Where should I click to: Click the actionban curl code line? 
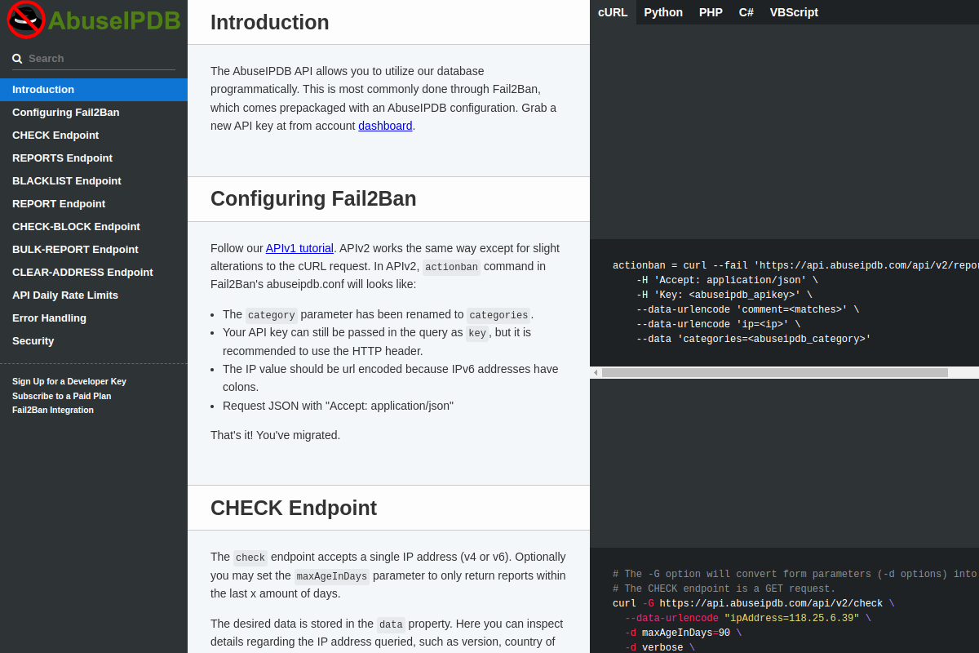[x=795, y=265]
